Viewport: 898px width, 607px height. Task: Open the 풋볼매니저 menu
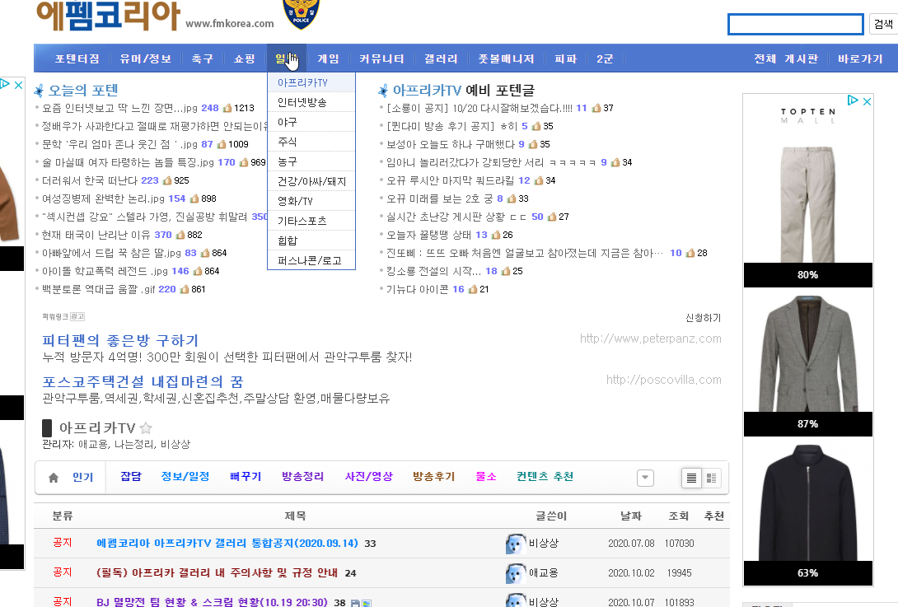click(x=507, y=59)
